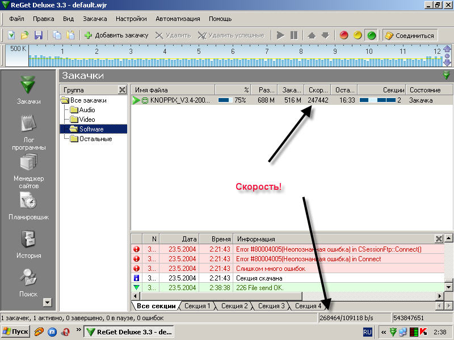
Task: Open Закачки section in sidebar
Action: pyautogui.click(x=28, y=90)
